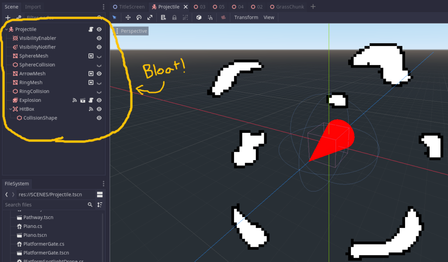Activate the Rotate mode tool

click(139, 17)
